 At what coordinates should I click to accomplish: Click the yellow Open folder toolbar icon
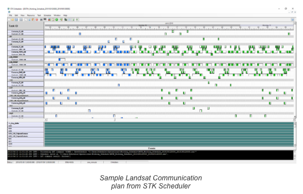point(13,20)
